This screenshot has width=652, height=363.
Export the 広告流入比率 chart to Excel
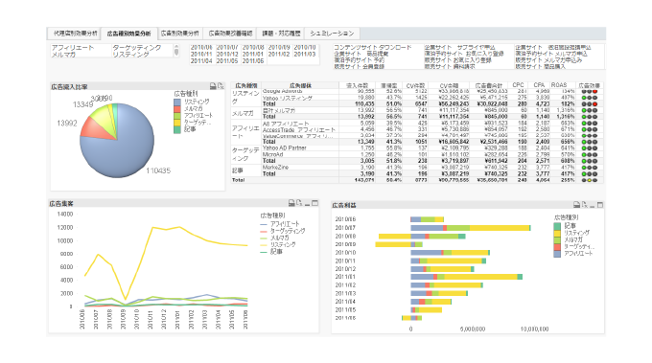(221, 86)
